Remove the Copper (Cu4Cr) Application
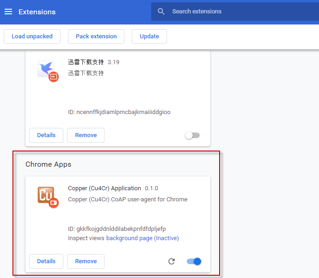This screenshot has height=278, width=319. pyautogui.click(x=86, y=261)
